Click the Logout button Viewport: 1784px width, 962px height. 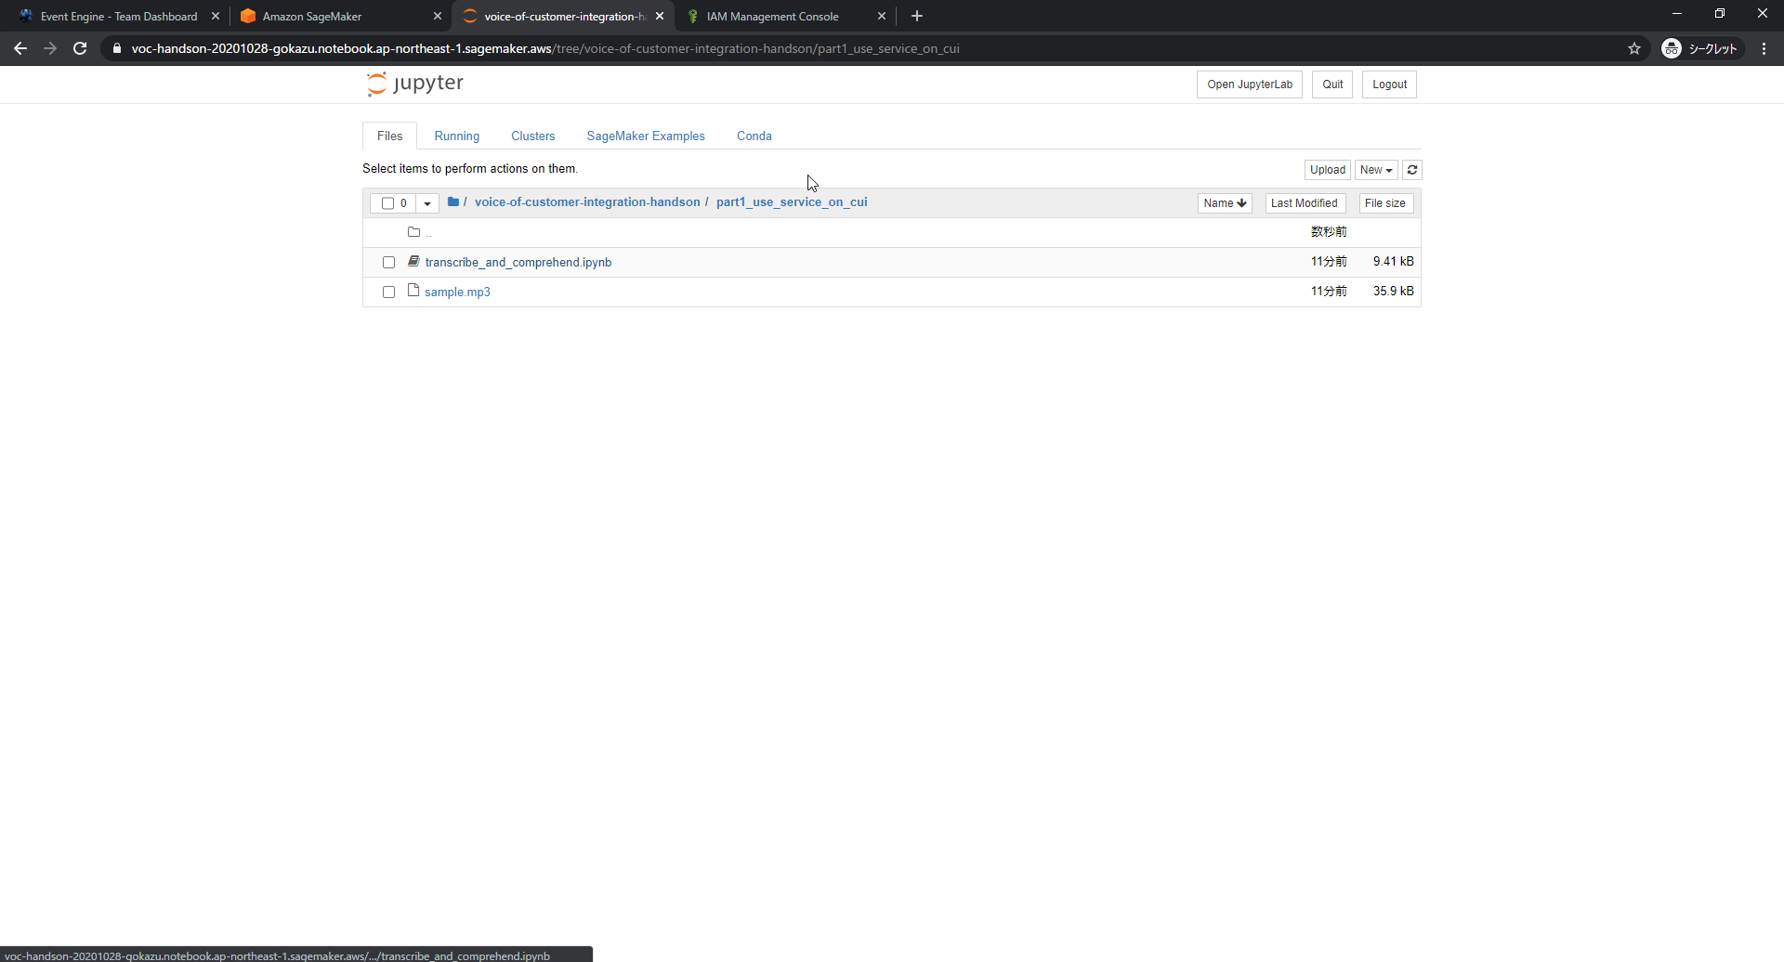point(1389,84)
